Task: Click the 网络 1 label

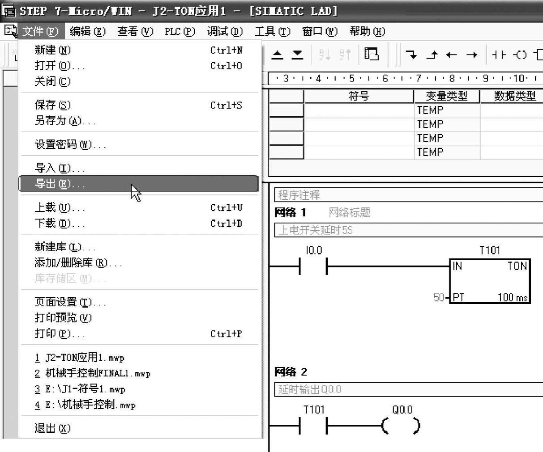Action: coord(290,212)
